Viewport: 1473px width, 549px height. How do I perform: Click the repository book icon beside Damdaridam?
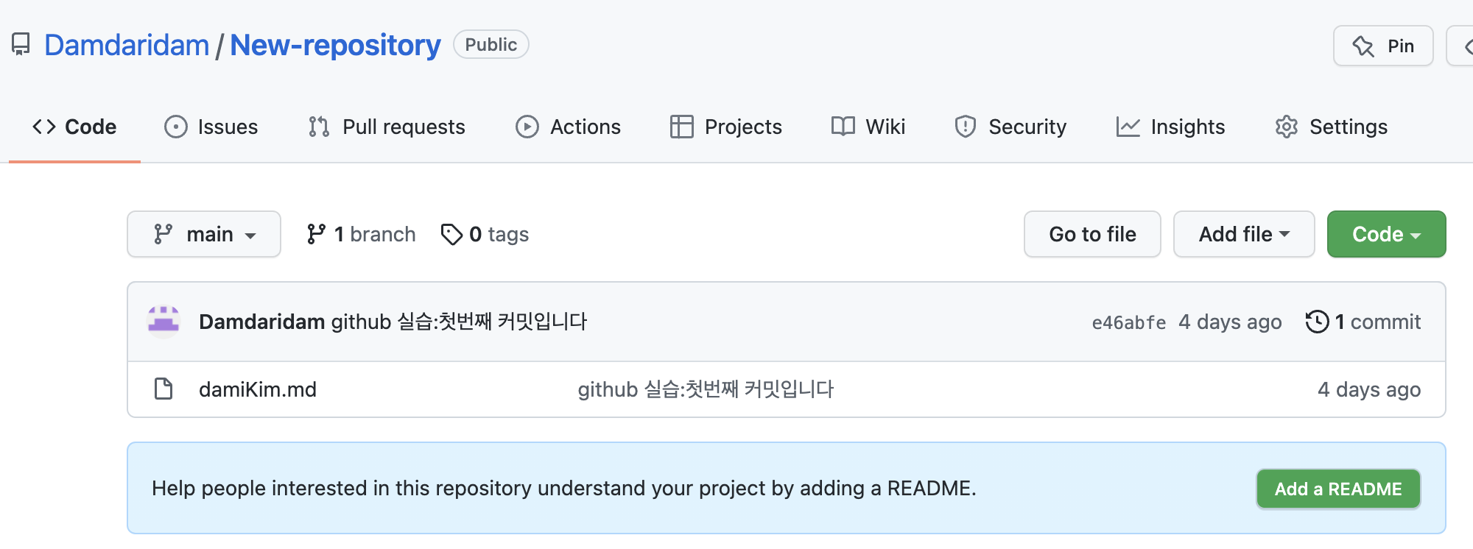tap(21, 45)
